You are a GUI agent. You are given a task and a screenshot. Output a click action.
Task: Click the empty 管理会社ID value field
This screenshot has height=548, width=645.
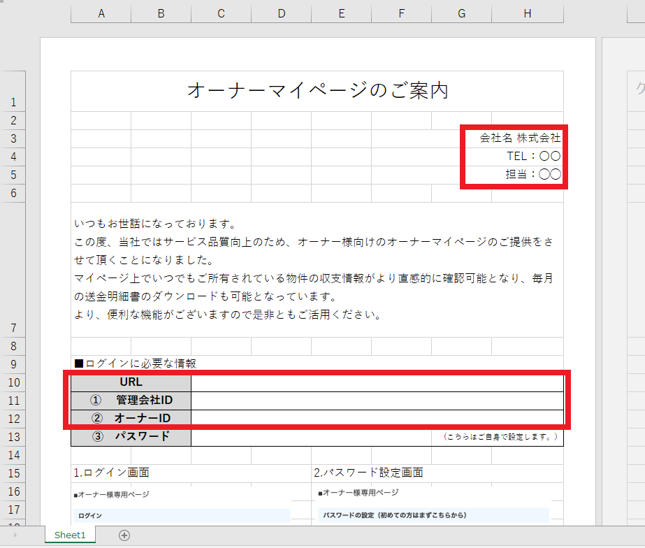[377, 401]
